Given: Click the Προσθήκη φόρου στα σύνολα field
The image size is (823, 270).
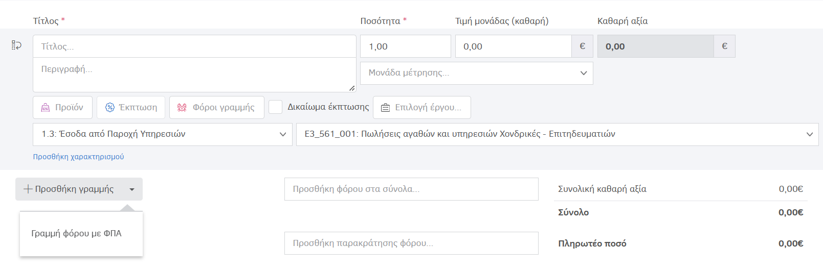Looking at the screenshot, I should (411, 189).
